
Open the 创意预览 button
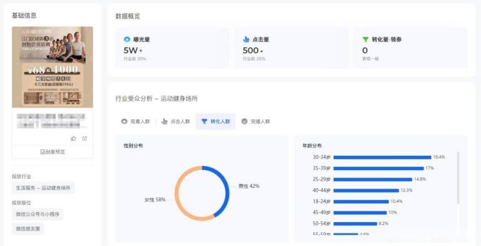click(x=53, y=152)
